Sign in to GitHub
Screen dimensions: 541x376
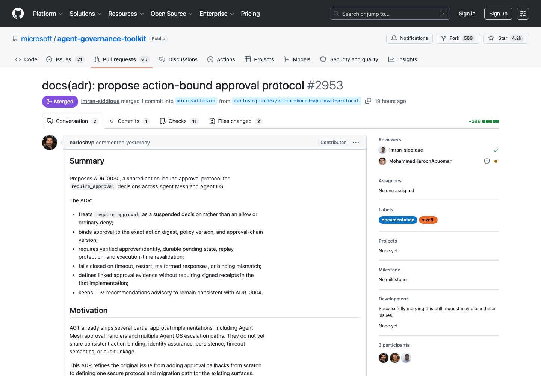(467, 14)
